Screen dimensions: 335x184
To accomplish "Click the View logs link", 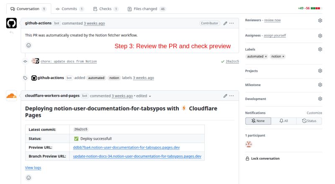I will pyautogui.click(x=33, y=168).
